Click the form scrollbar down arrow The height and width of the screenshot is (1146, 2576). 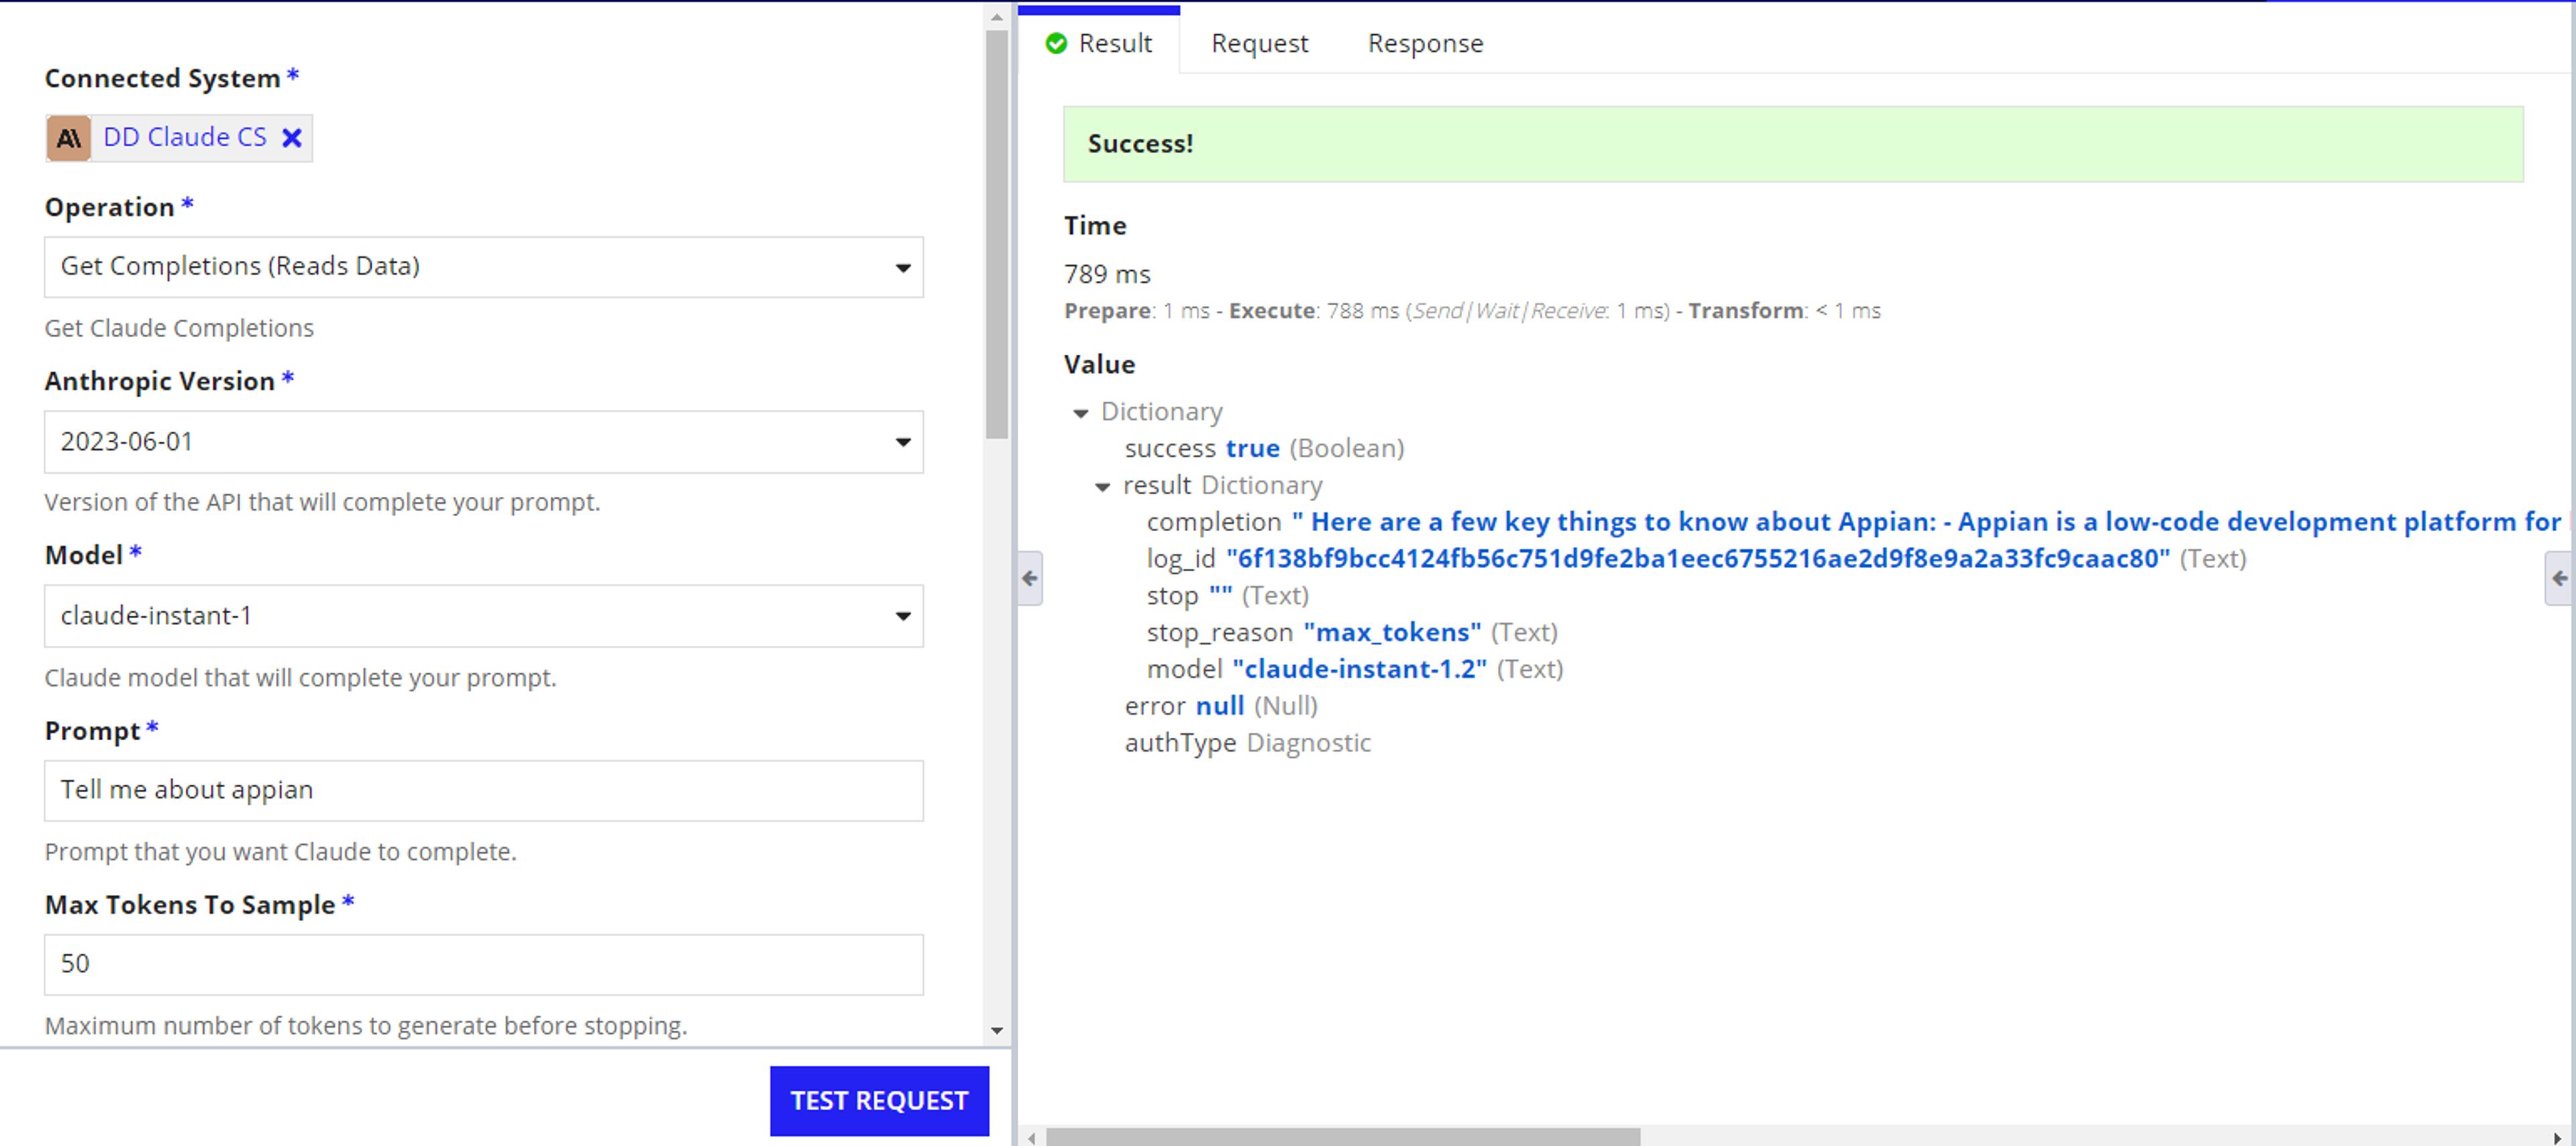pos(996,1030)
